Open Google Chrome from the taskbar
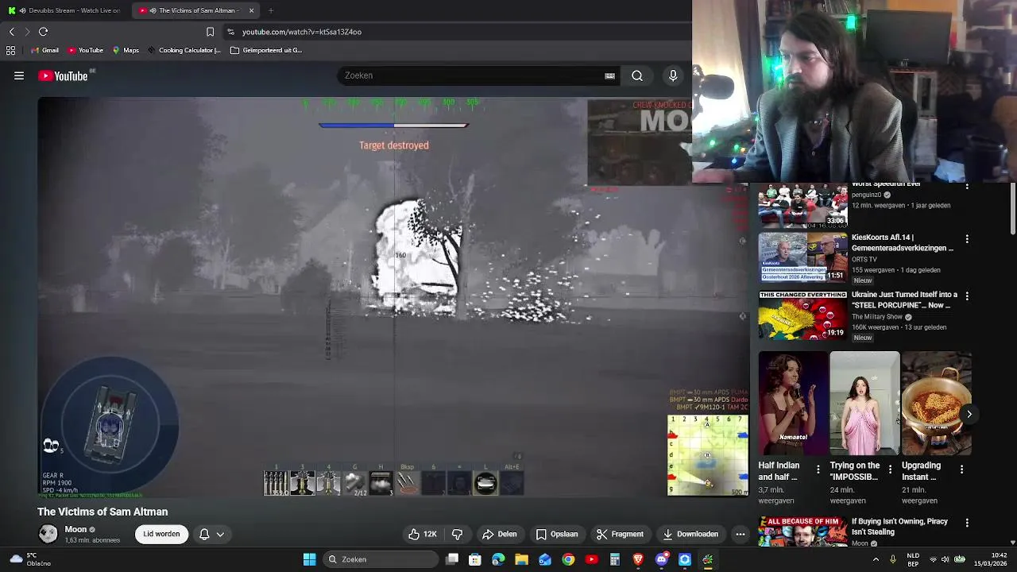The height and width of the screenshot is (572, 1017). click(x=568, y=559)
